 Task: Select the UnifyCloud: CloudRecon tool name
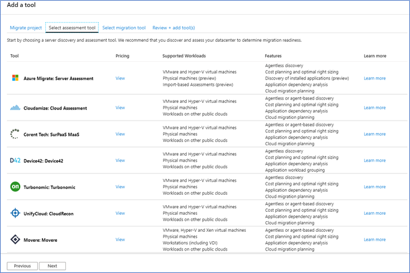48,214
